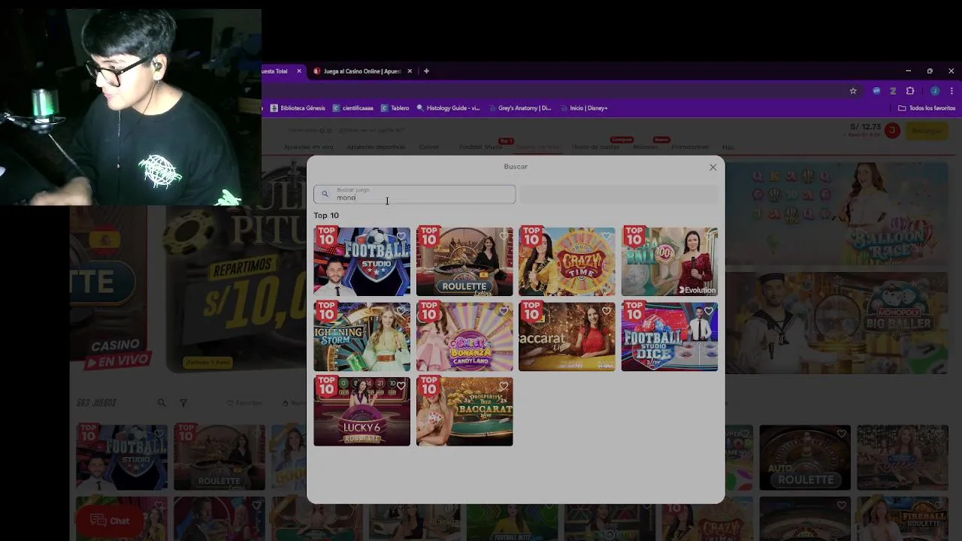The width and height of the screenshot is (962, 541).
Task: Switch to the Apuesta Total browser tab
Action: click(x=275, y=71)
